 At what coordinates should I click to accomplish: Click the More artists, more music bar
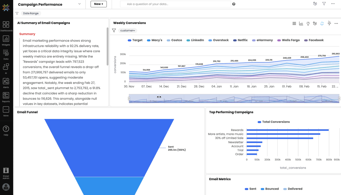point(283,134)
